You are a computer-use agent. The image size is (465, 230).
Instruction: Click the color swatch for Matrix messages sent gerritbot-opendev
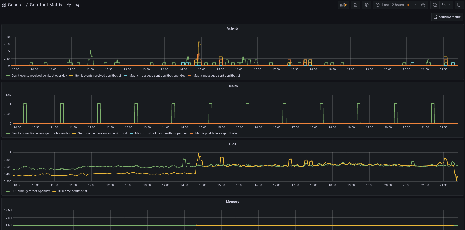coord(126,76)
